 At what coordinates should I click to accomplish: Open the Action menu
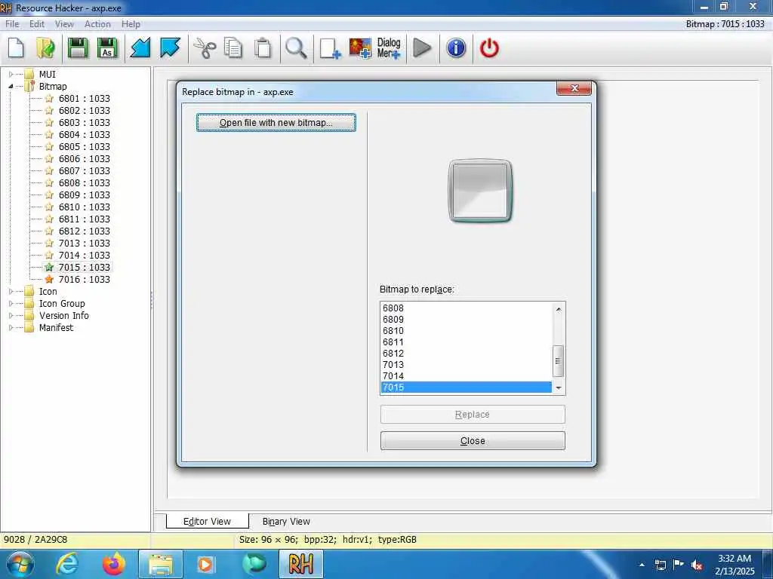click(97, 23)
